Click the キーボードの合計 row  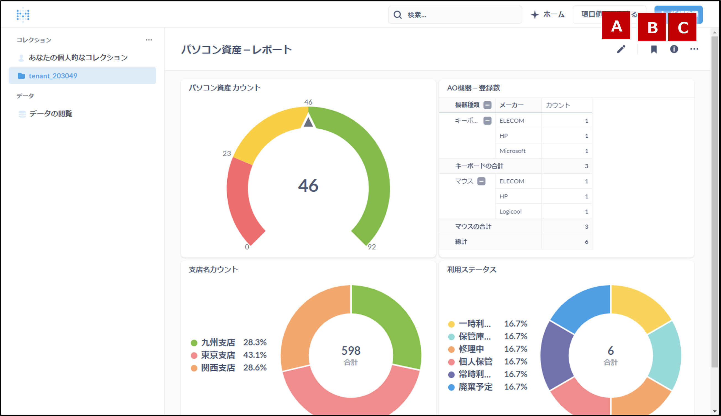coord(515,166)
